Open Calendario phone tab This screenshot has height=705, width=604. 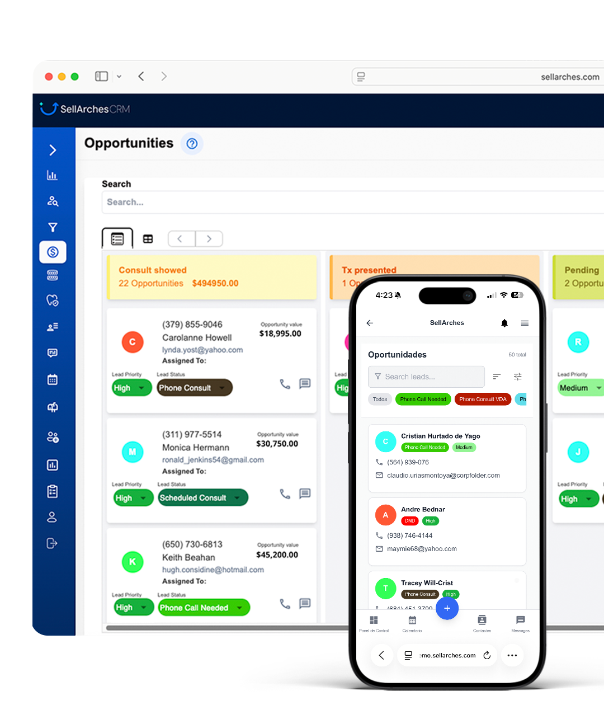coord(412,623)
